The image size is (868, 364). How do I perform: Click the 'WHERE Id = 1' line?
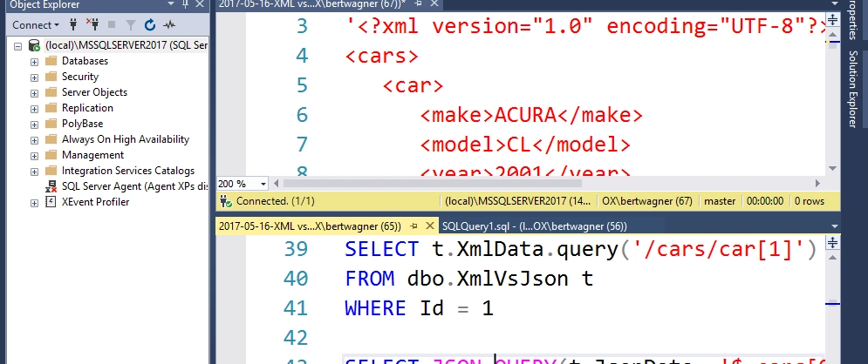[419, 307]
